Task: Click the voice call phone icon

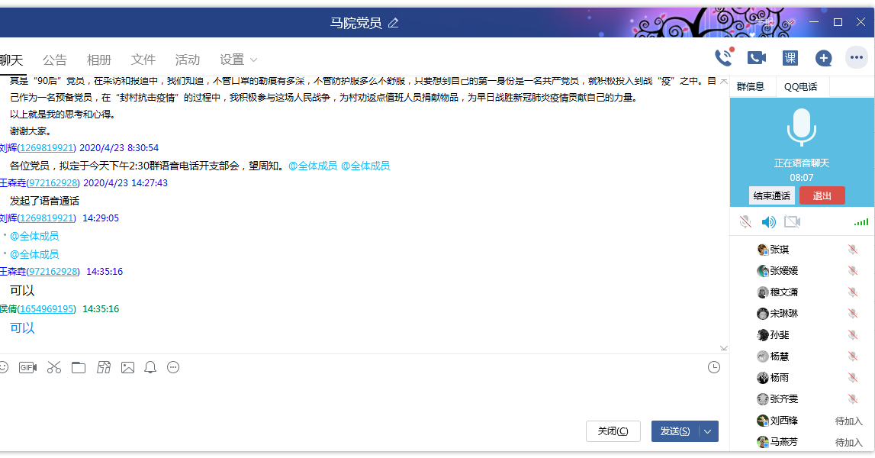Action: click(x=722, y=58)
